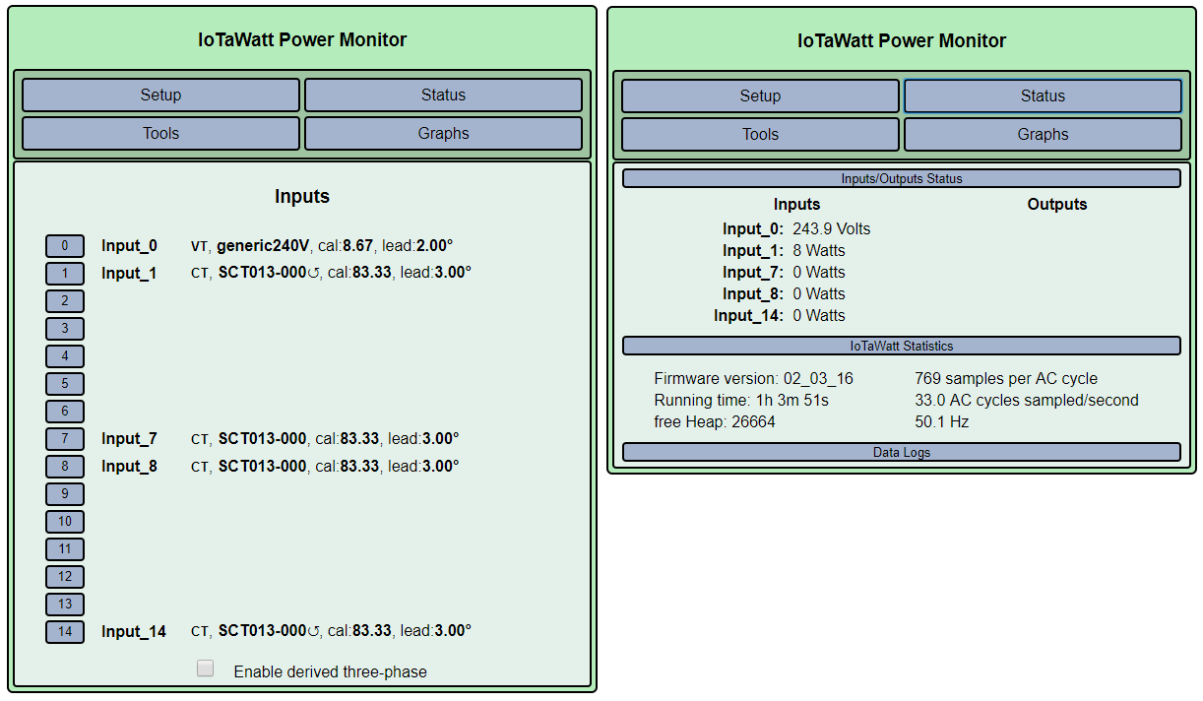
Task: Select input channel 0 button
Action: [65, 246]
